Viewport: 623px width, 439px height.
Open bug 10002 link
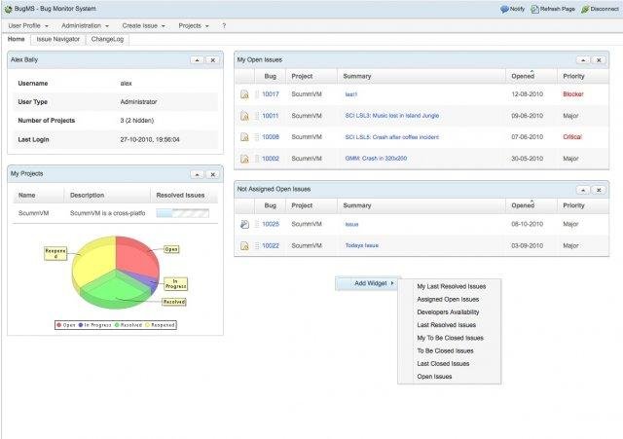coord(271,159)
